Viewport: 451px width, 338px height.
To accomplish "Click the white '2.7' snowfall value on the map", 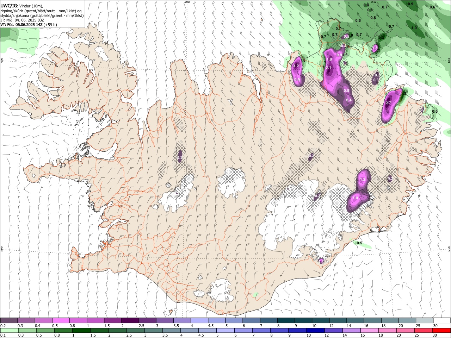I will click(x=388, y=103).
